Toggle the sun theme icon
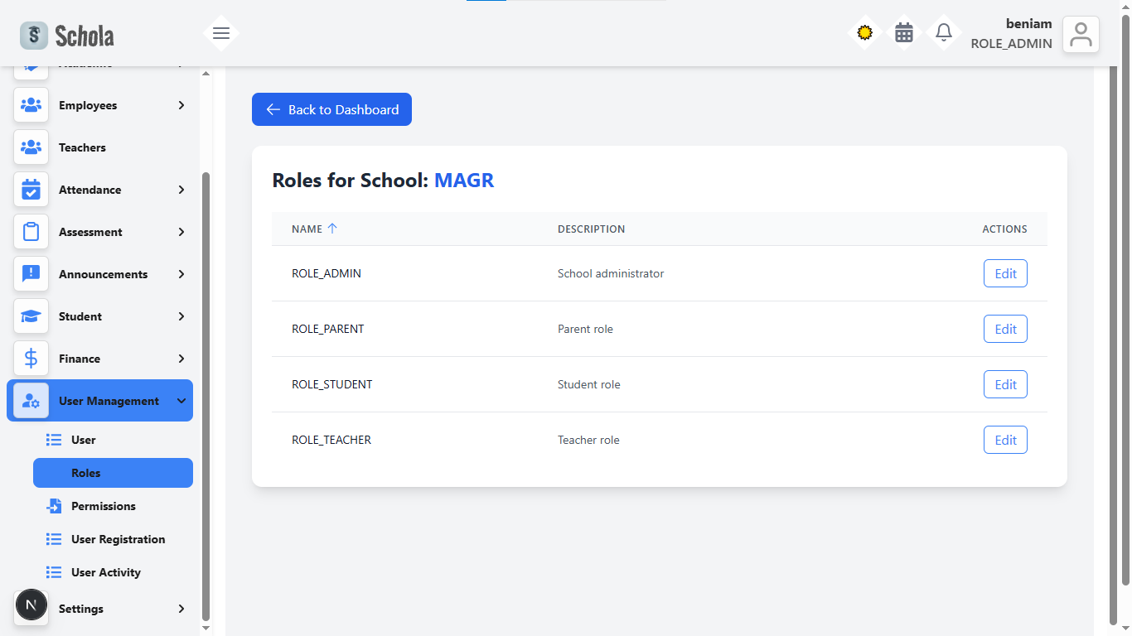Image resolution: width=1132 pixels, height=636 pixels. click(x=864, y=33)
